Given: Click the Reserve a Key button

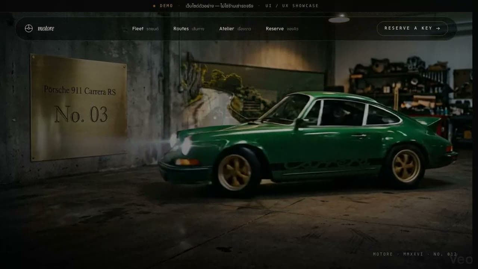Looking at the screenshot, I should 412,28.
